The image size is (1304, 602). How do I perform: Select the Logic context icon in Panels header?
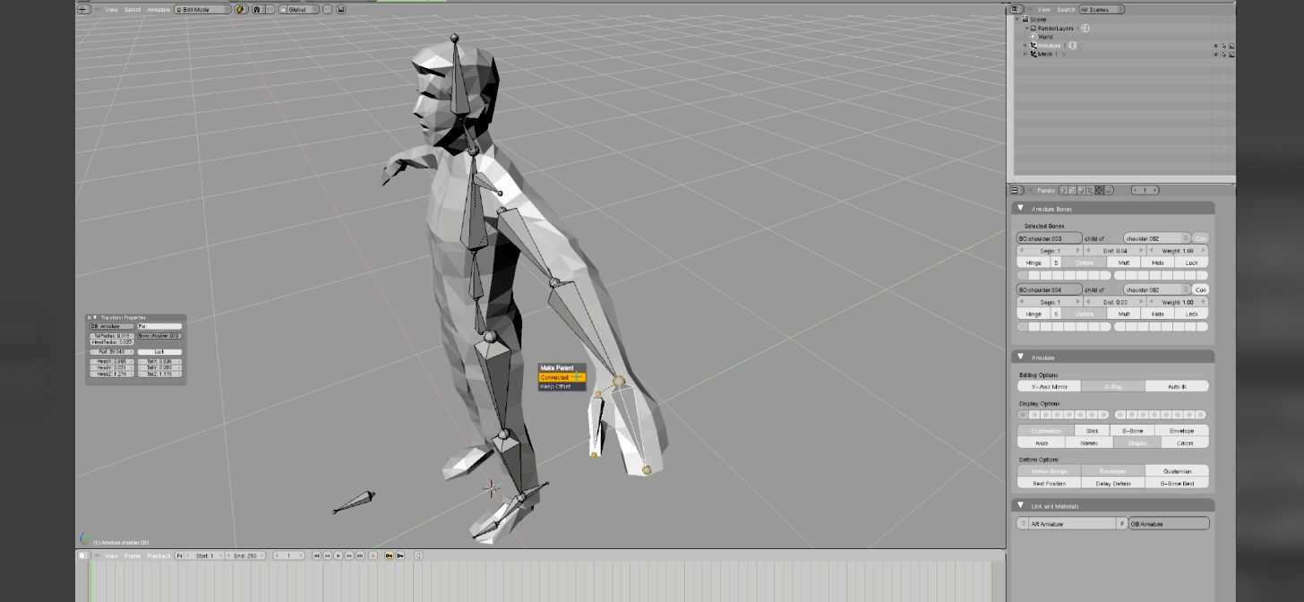point(1063,190)
